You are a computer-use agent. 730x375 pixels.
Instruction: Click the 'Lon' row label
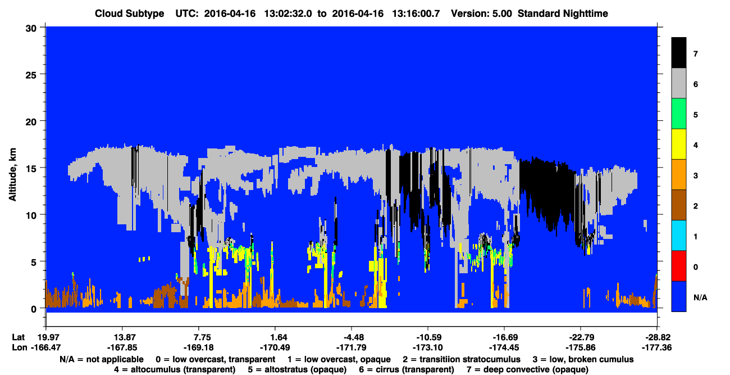19,347
